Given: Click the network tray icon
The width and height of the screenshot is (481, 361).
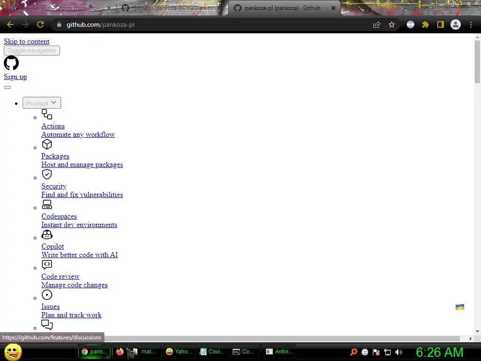Looking at the screenshot, I should click(388, 352).
